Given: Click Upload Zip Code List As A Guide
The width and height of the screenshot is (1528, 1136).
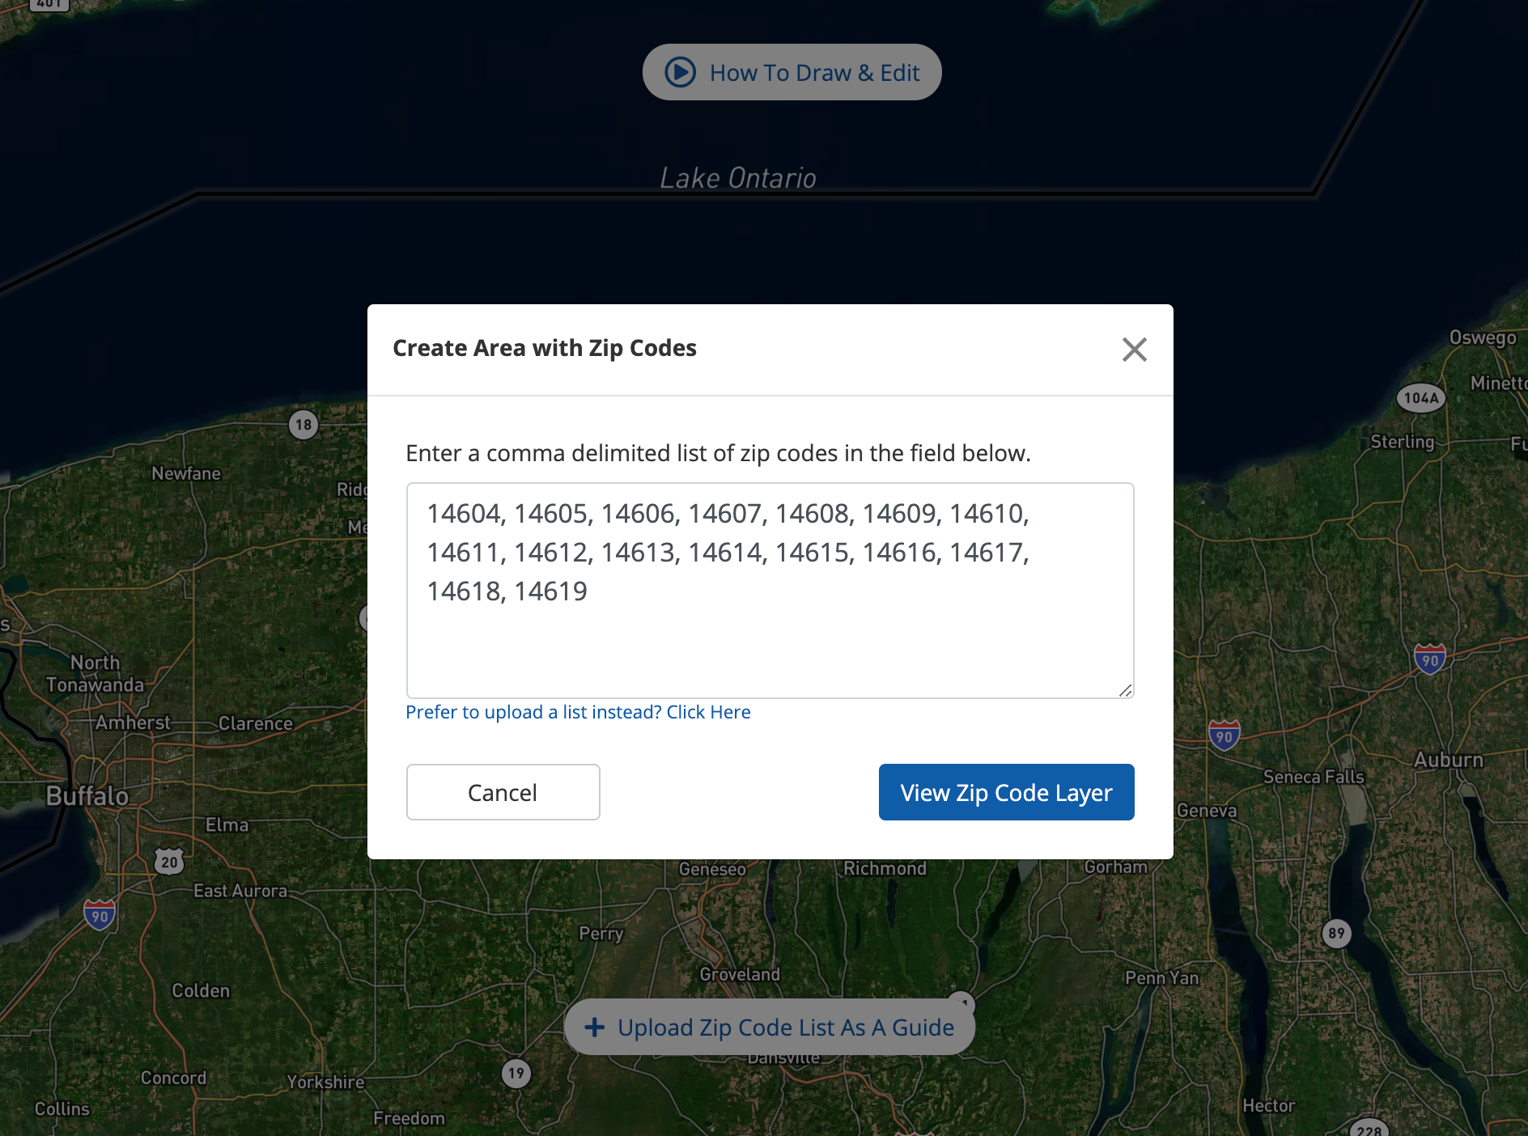Looking at the screenshot, I should tap(785, 1027).
